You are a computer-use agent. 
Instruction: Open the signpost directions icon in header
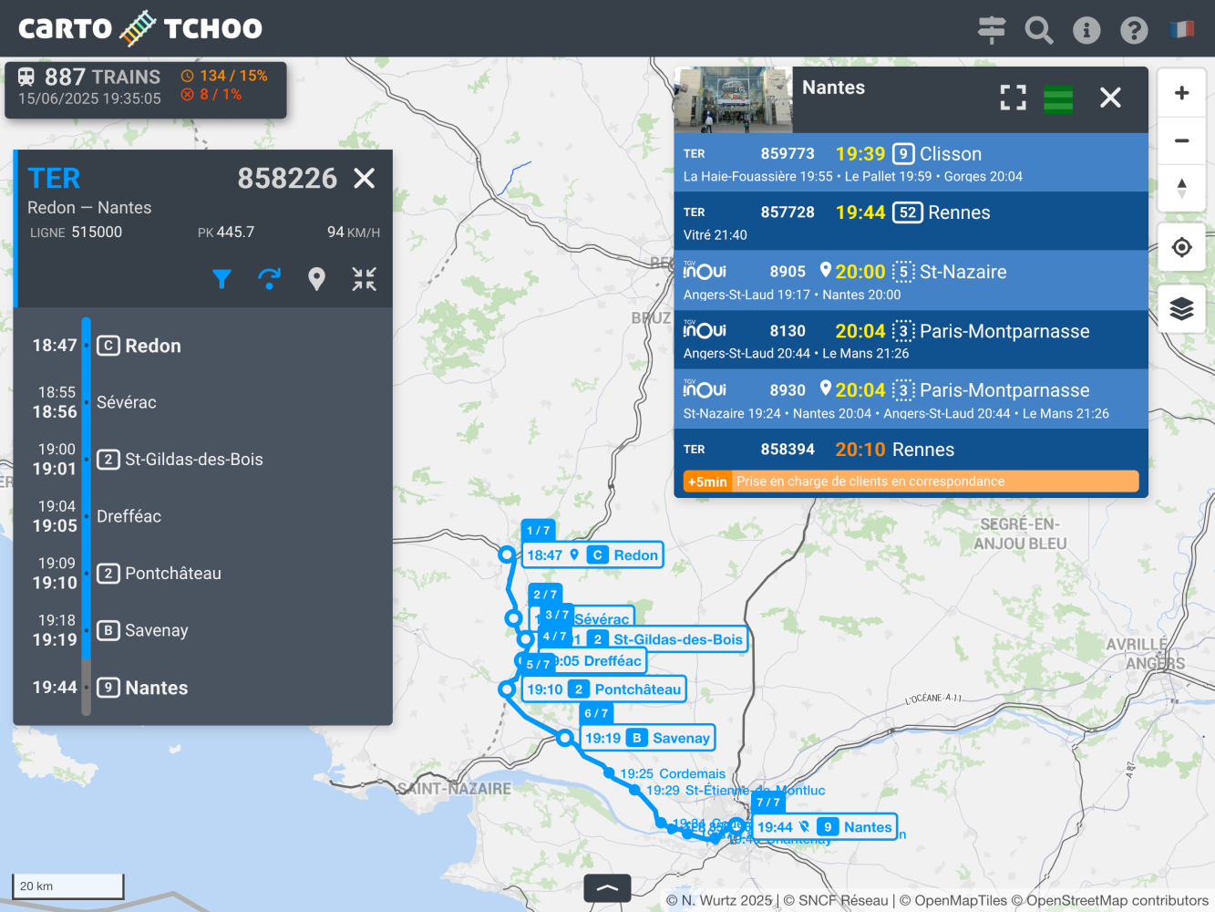click(x=991, y=29)
